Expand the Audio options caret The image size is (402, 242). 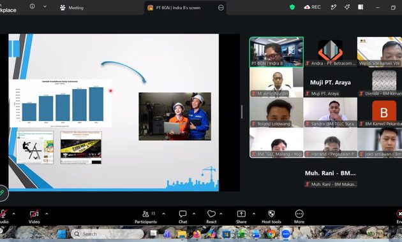[x=14, y=213]
